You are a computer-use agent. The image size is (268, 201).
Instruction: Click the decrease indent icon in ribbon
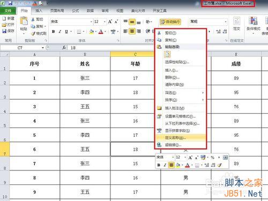pyautogui.click(x=148, y=32)
